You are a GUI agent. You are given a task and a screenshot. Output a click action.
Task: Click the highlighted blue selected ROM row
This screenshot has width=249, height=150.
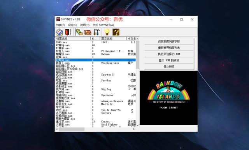pos(96,60)
